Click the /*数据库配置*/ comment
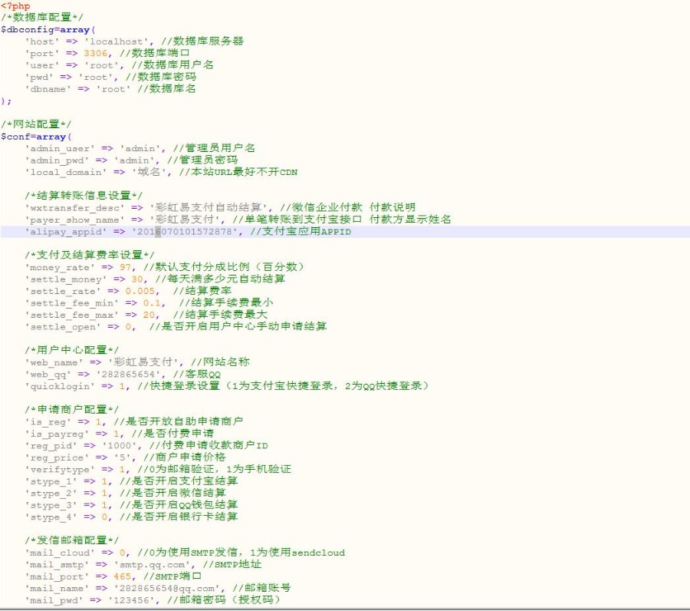690x611 pixels. pos(42,18)
